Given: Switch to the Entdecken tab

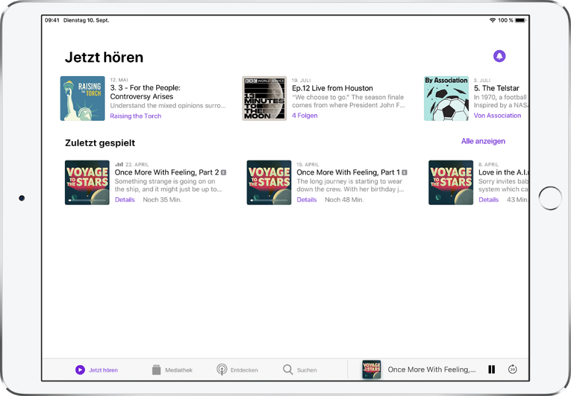Looking at the screenshot, I should 237,370.
